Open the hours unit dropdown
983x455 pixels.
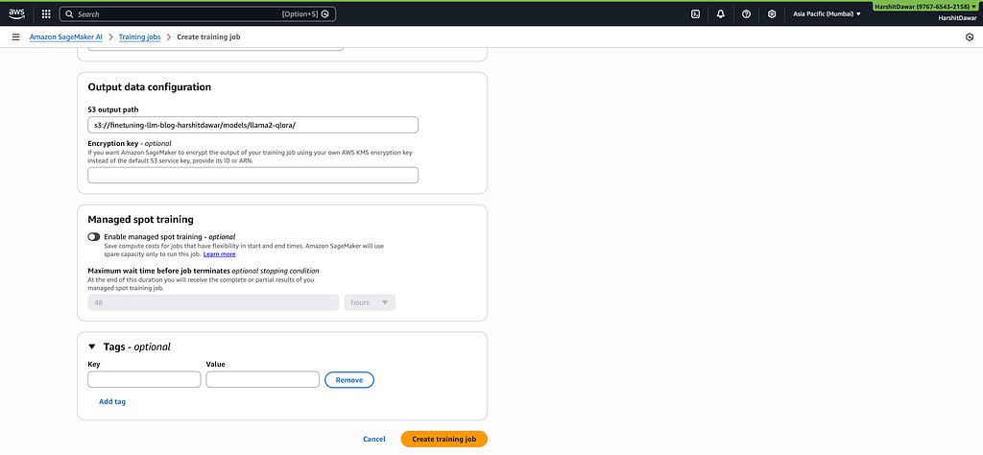[370, 302]
